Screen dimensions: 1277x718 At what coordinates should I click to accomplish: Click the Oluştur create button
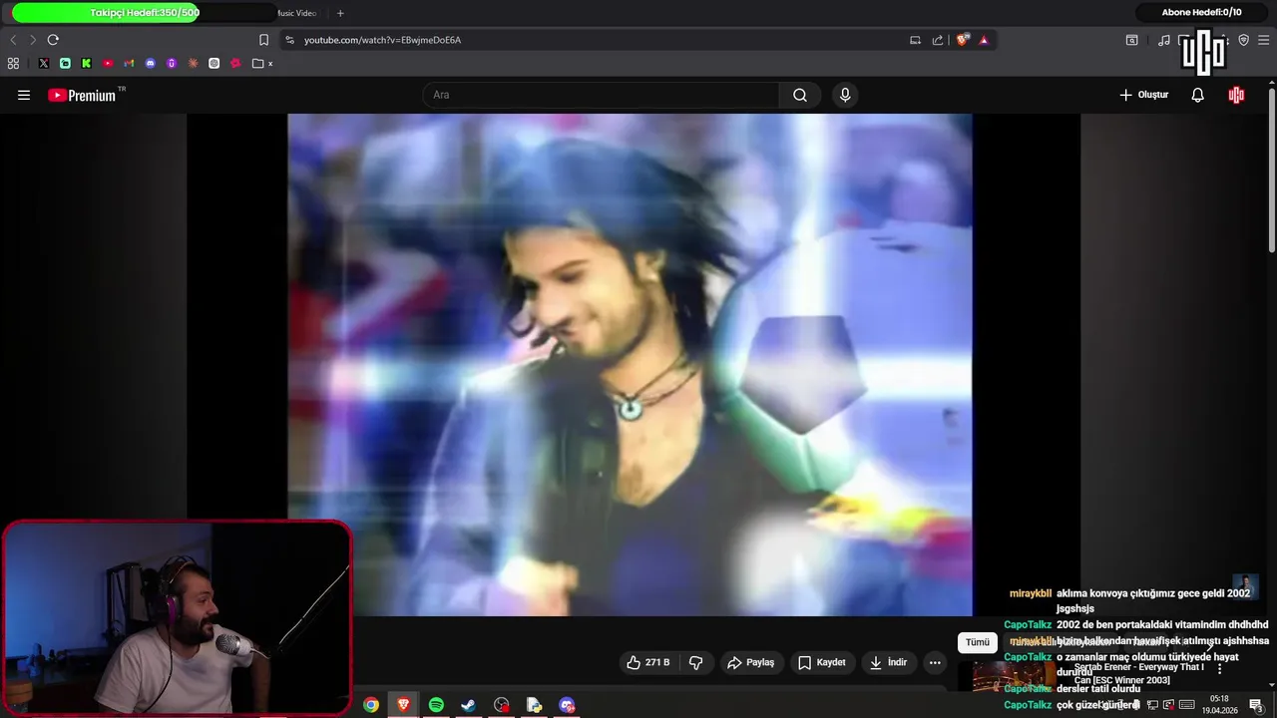(1143, 95)
